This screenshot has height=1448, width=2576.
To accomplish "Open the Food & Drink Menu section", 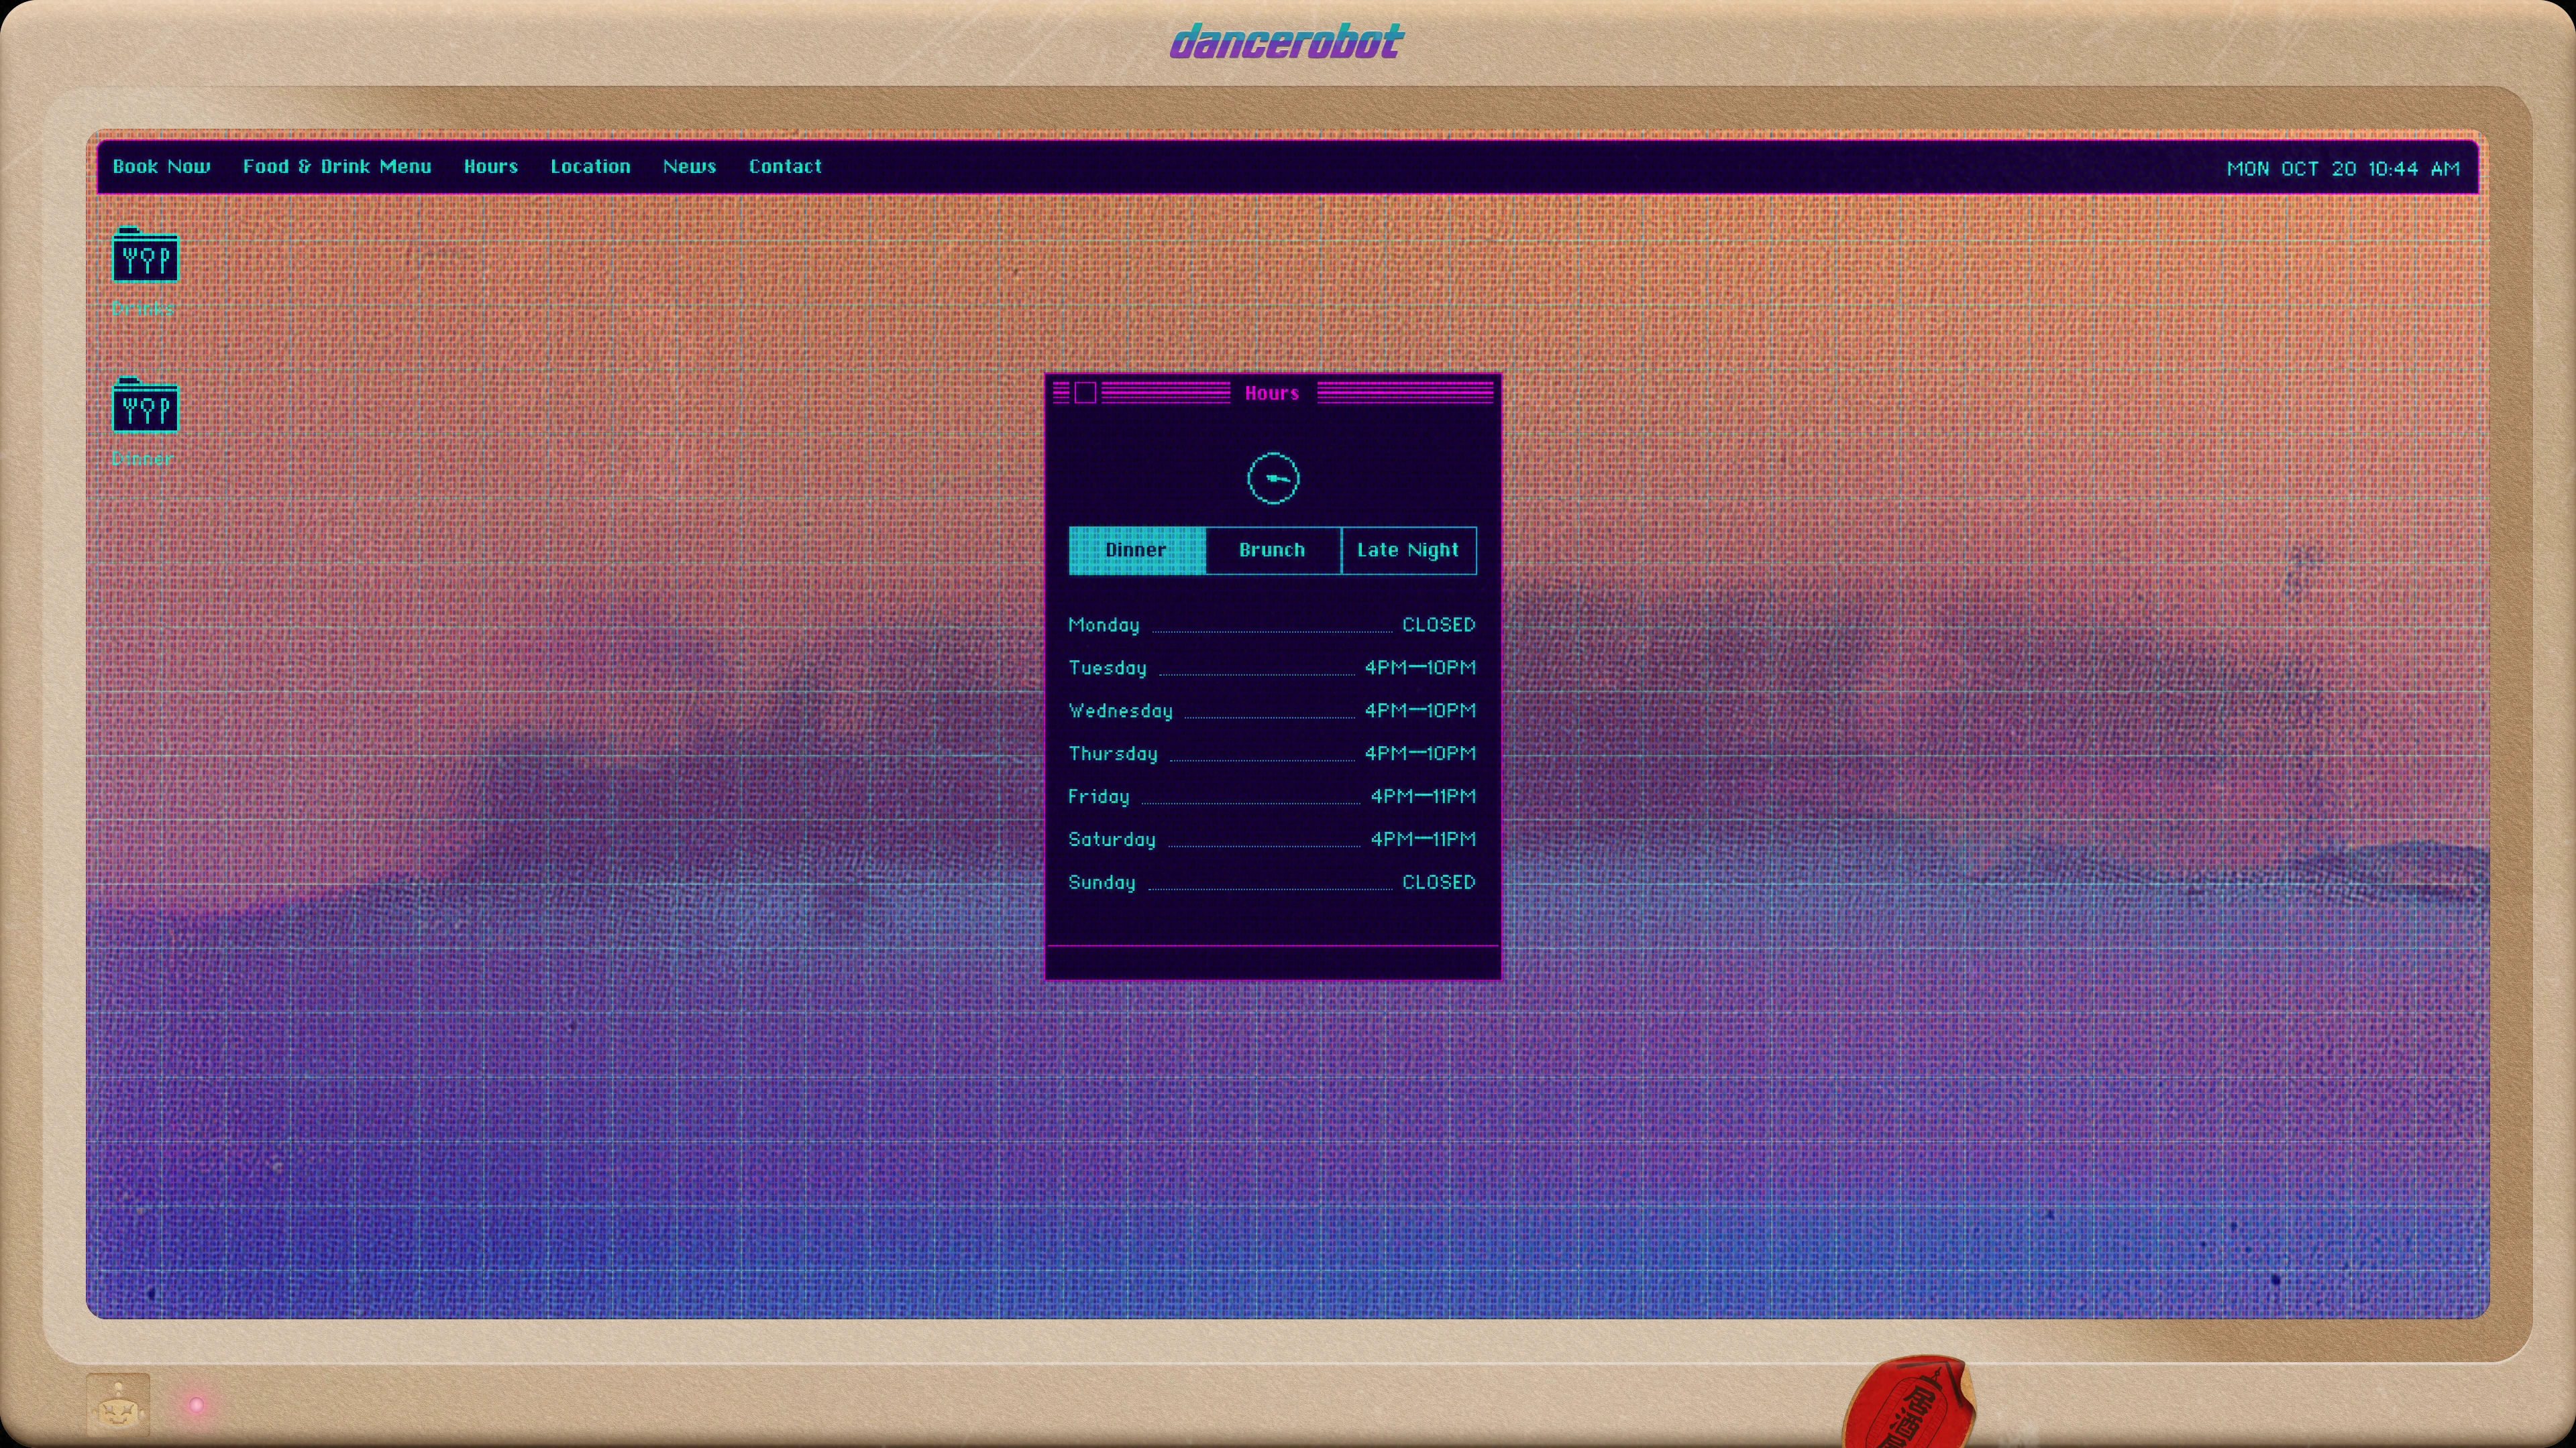I will [x=337, y=167].
